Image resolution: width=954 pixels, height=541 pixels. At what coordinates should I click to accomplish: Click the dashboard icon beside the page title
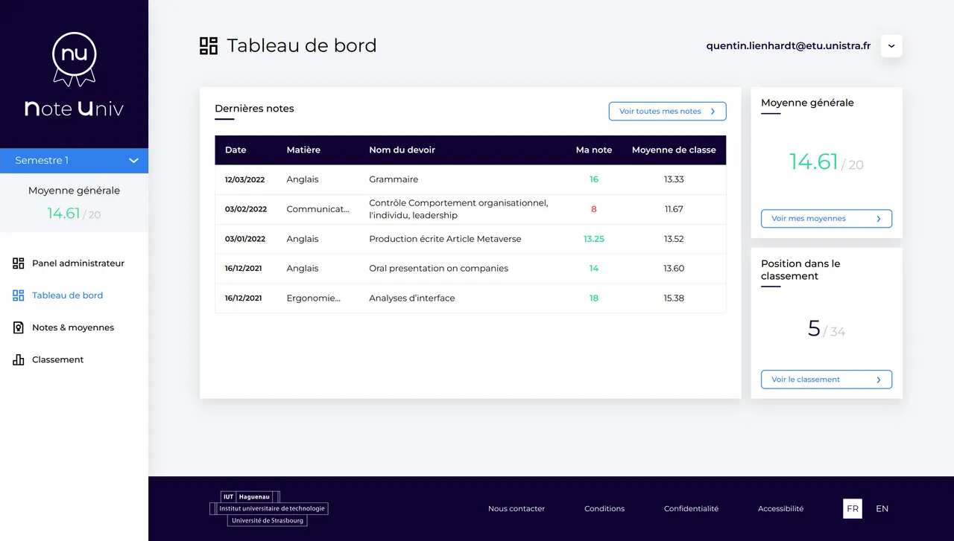tap(209, 46)
